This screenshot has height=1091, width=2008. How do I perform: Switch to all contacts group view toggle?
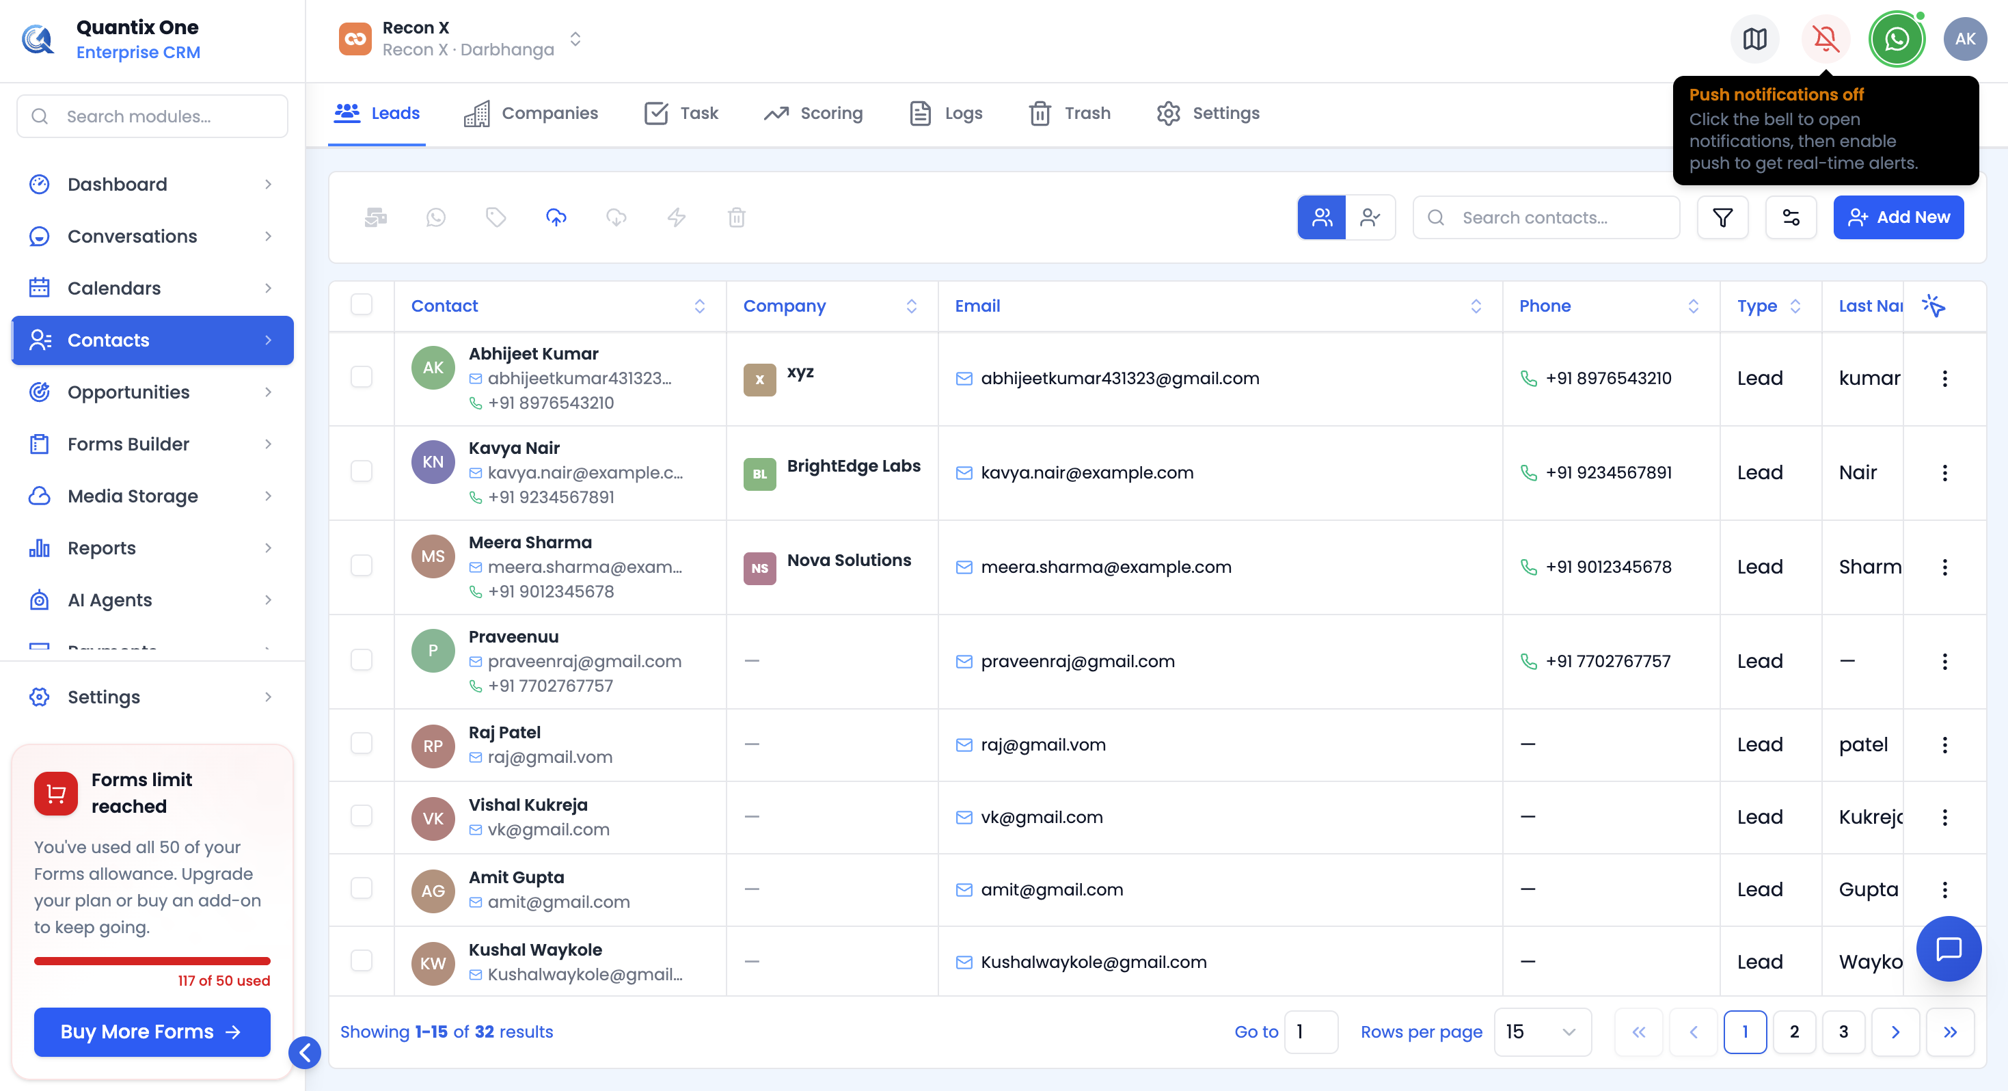[x=1322, y=217]
